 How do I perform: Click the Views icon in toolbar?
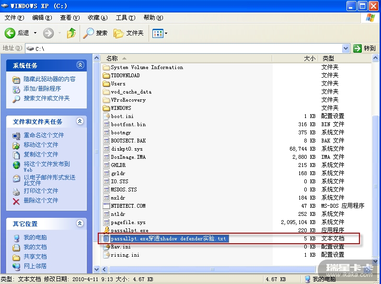tap(158, 33)
